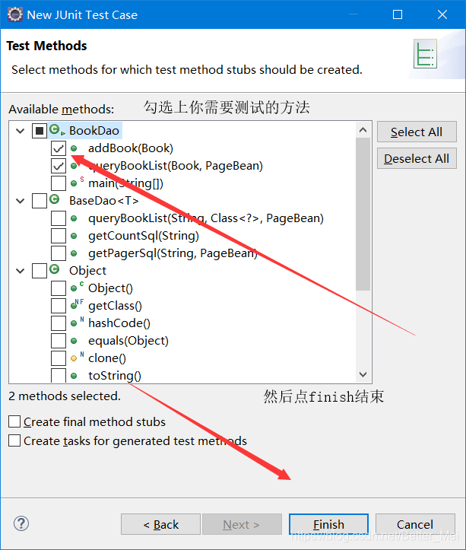
Task: Select the equals(Object) method row
Action: click(128, 341)
